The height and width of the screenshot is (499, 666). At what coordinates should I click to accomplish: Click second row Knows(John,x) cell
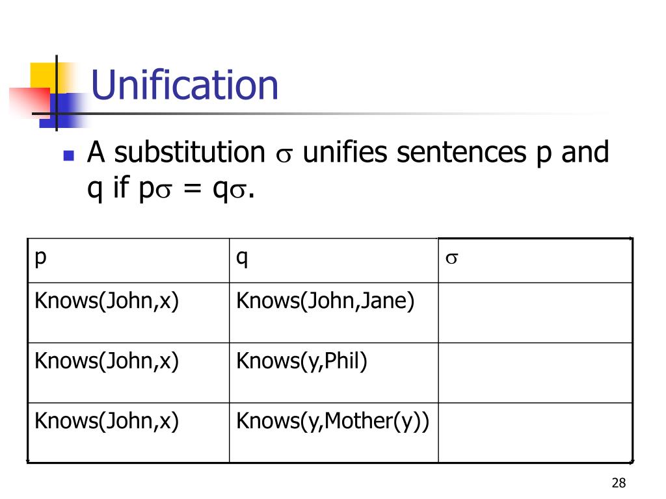click(x=128, y=373)
